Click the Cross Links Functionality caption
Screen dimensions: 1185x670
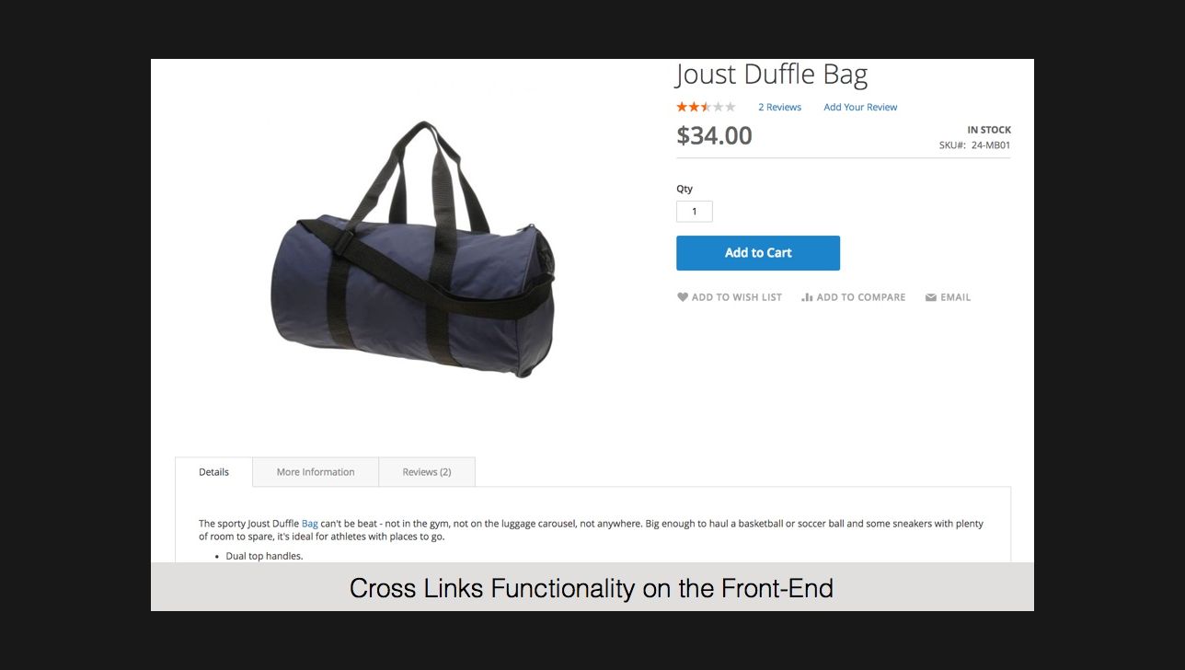coord(592,588)
